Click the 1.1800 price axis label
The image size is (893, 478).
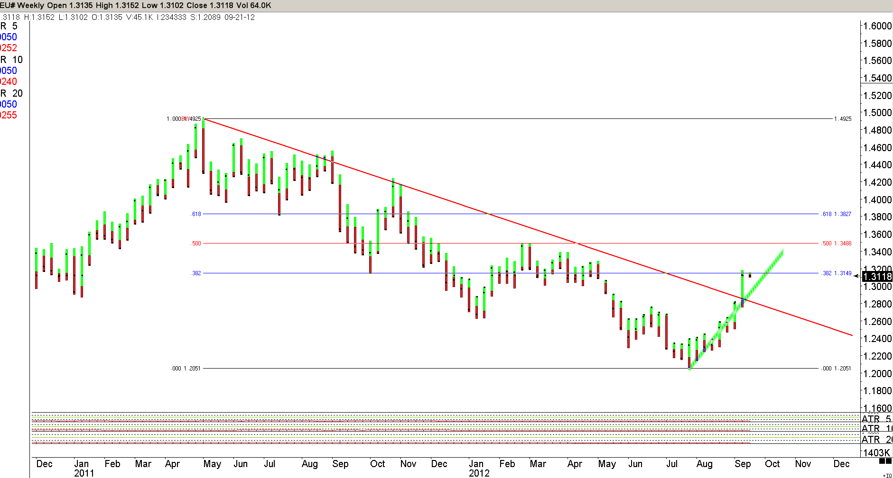[878, 391]
